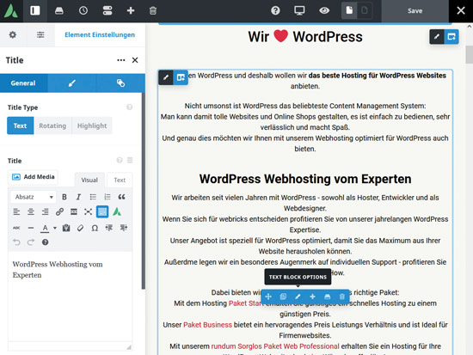This screenshot has width=473, height=355.
Task: Edit text block with the pencil option
Action: click(298, 297)
